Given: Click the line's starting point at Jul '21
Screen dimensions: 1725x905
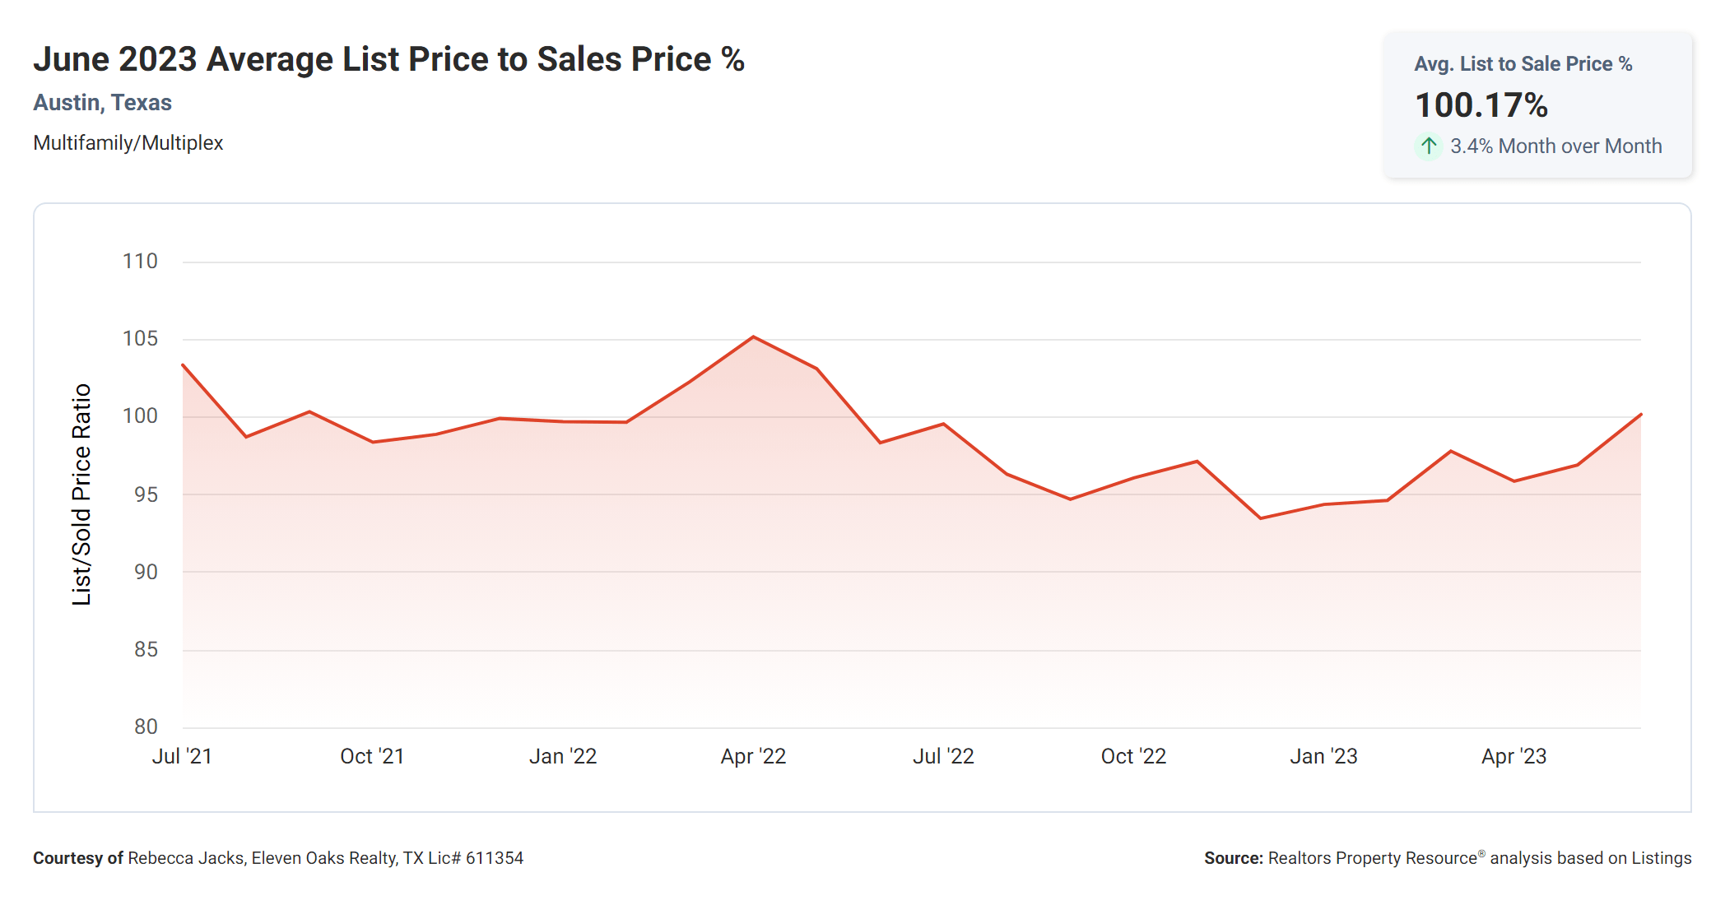Looking at the screenshot, I should pyautogui.click(x=183, y=364).
